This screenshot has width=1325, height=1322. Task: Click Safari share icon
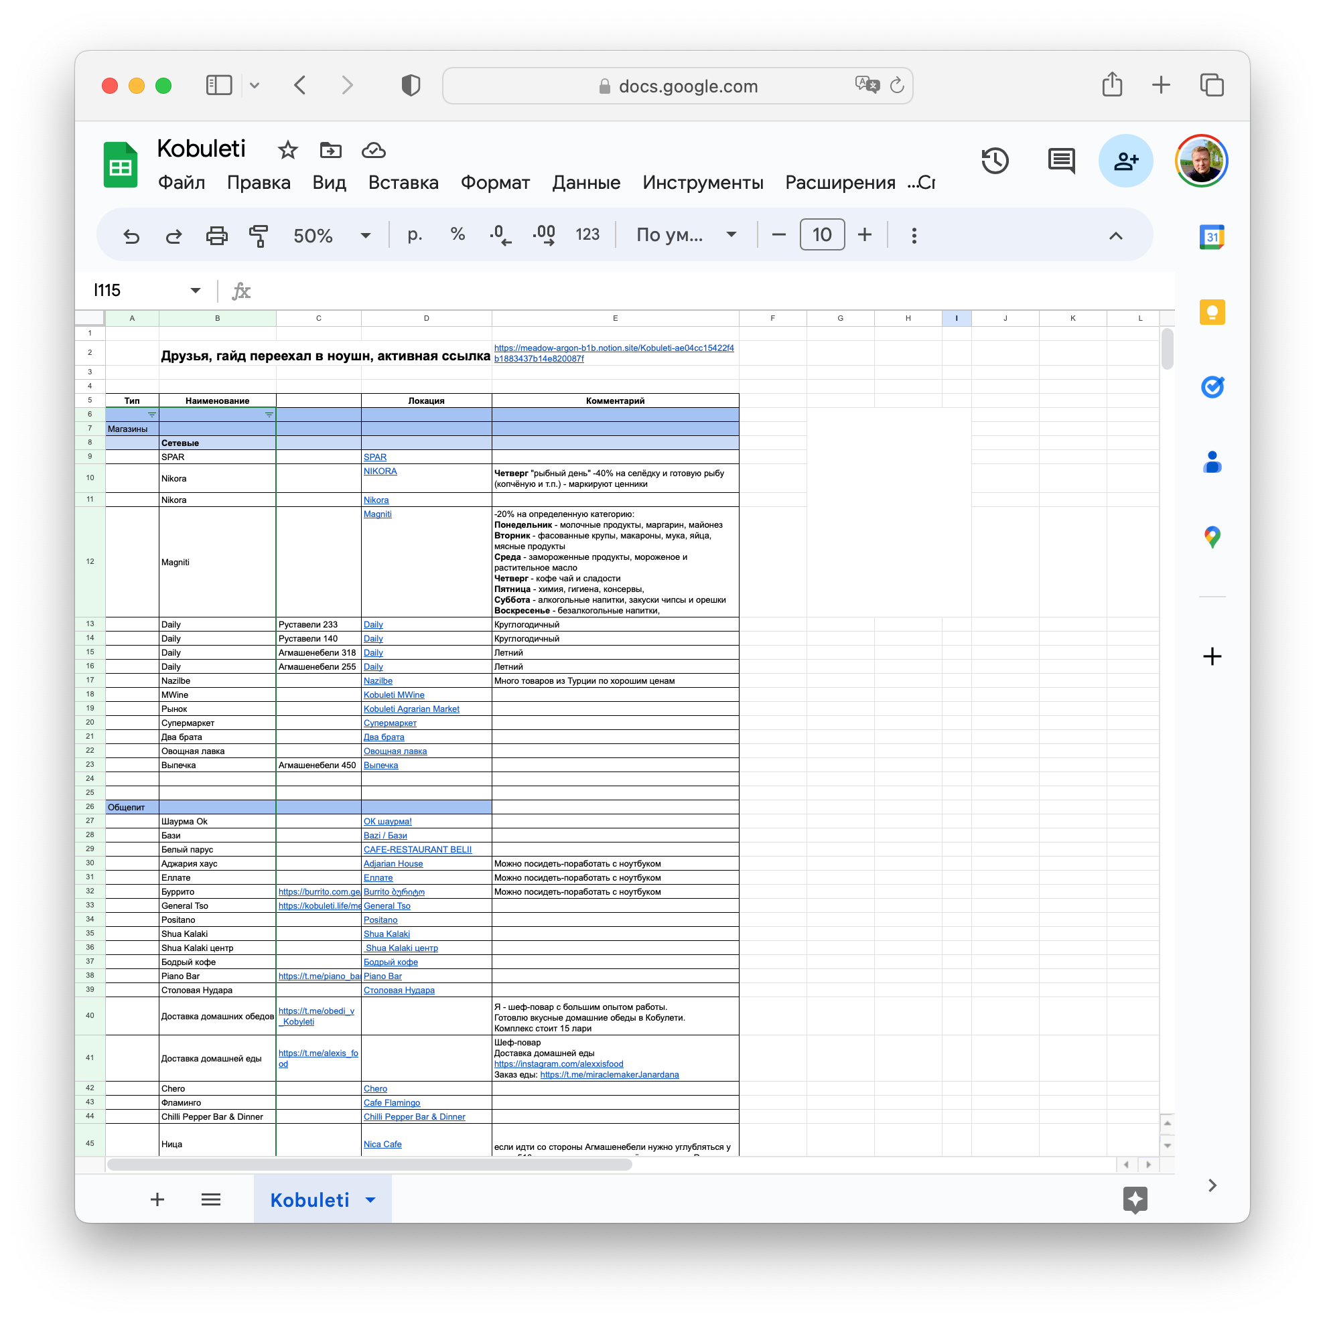click(1112, 85)
